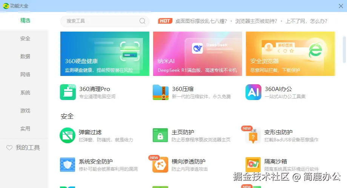Click the 主页防护 title text
This screenshot has width=347, height=188.
183,132
